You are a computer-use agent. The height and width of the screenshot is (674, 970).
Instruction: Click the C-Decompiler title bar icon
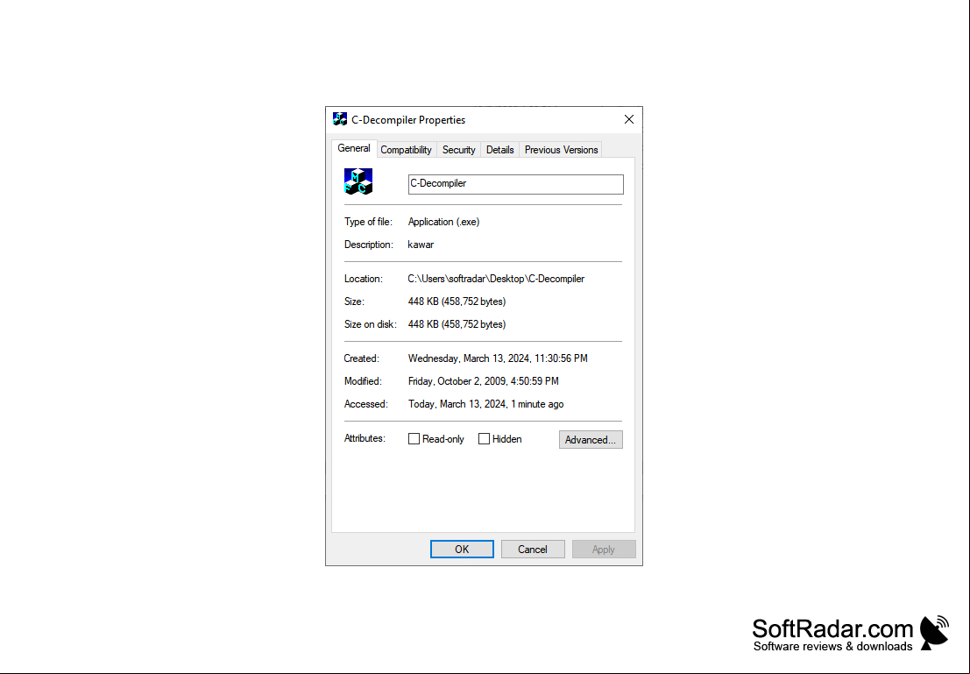point(340,119)
